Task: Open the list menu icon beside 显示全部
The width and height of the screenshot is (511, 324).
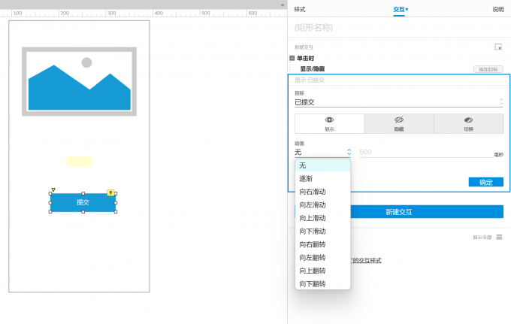Action: [x=499, y=237]
